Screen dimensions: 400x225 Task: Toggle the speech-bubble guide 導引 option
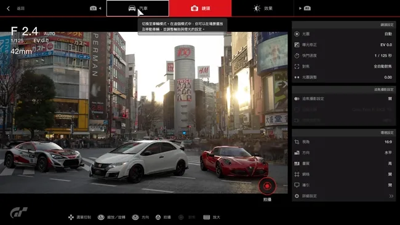[x=343, y=185]
